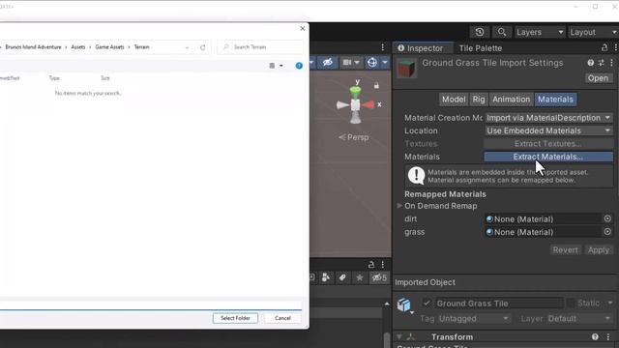Open the undo history icon in the Unity toolbar
619x348 pixels.
point(480,32)
